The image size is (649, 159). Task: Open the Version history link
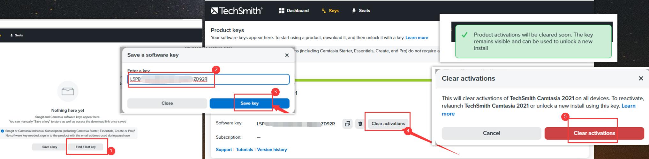272,149
